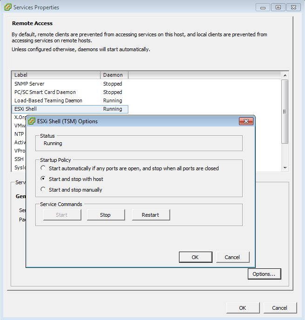This screenshot has width=305, height=320.
Task: Sort services by Label column header
Action: pos(56,75)
